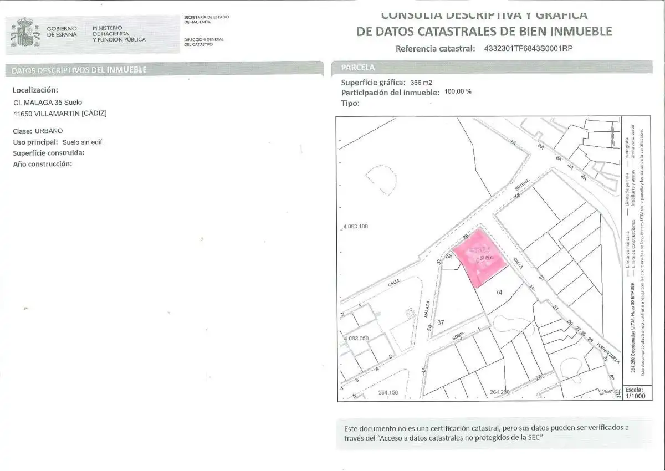Click 'DIRECCIÓN GENERAL DEL CATASTRO' text
Screen dimensions: 665x471
click(x=203, y=42)
